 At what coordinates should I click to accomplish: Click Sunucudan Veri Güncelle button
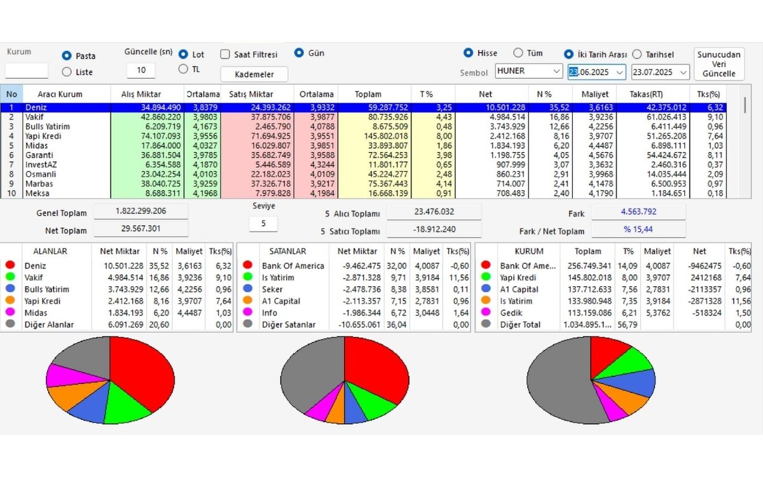coord(718,64)
